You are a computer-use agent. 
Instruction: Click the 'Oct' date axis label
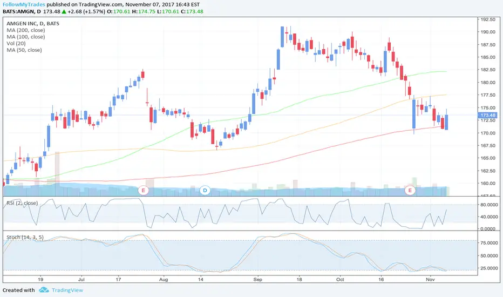click(x=340, y=279)
